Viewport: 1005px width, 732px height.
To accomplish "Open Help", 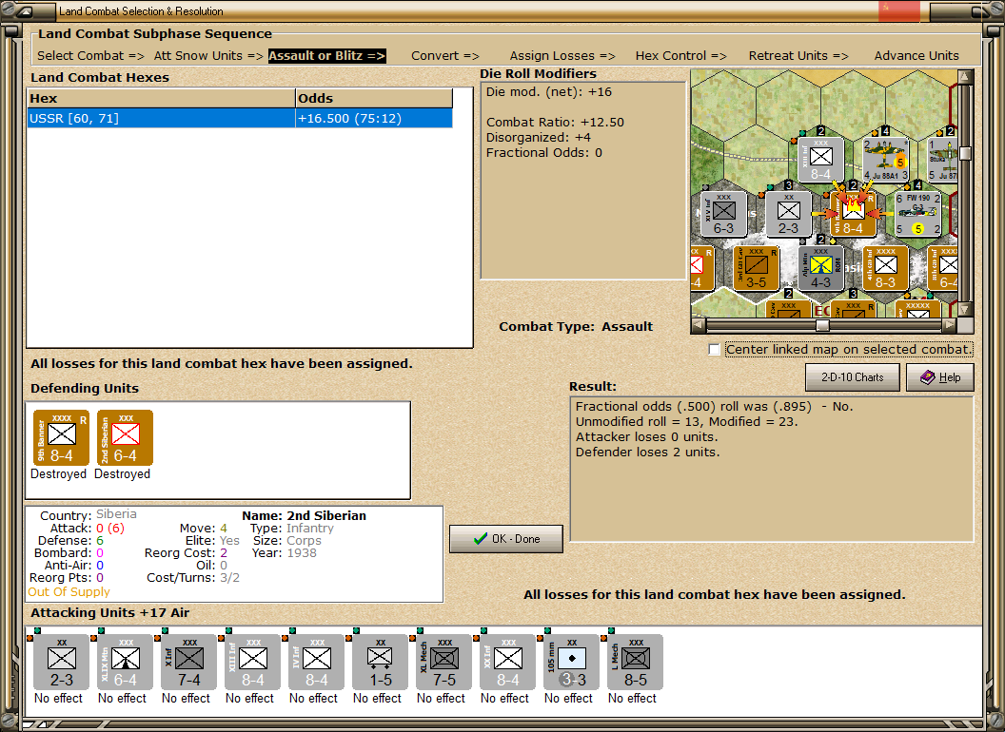I will point(940,377).
